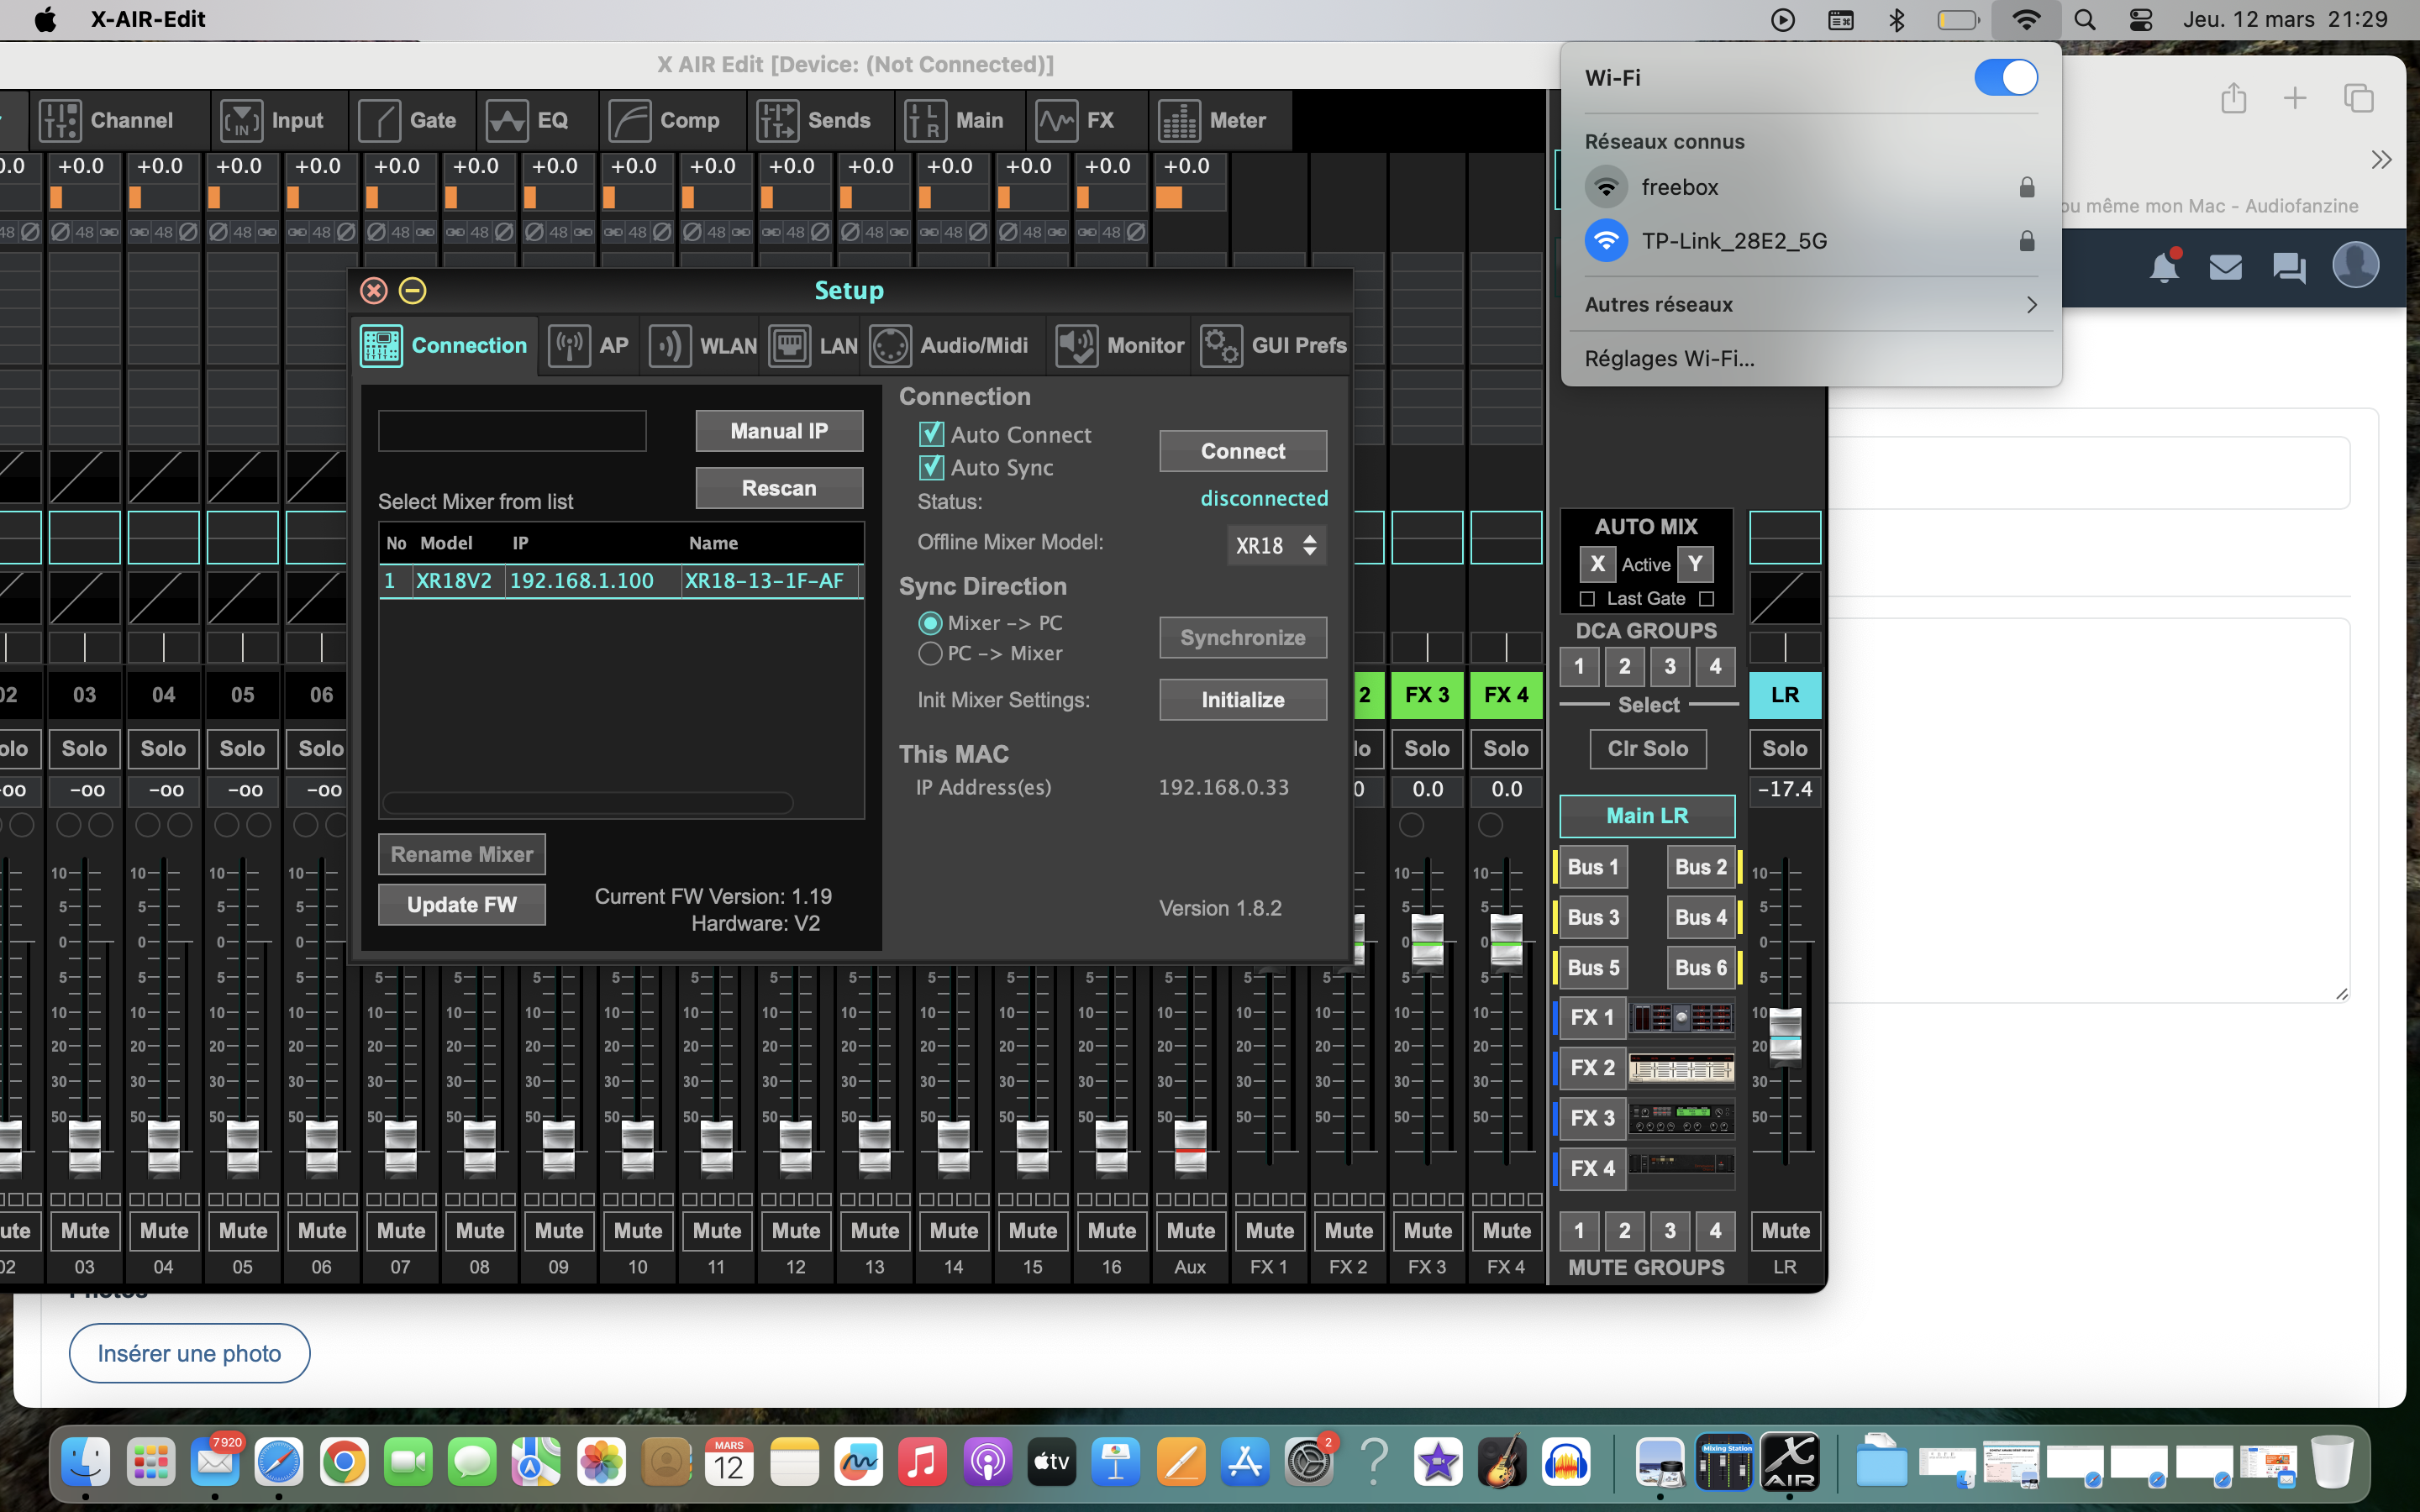Open the EQ section icon
Viewport: 2420px width, 1512px height.
507,120
